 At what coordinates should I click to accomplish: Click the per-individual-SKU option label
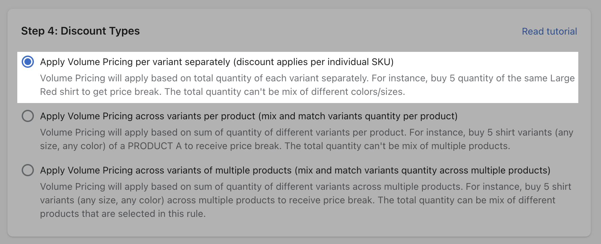tap(217, 62)
